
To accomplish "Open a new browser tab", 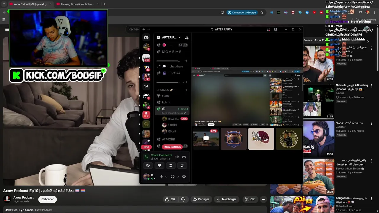I will (x=105, y=4).
